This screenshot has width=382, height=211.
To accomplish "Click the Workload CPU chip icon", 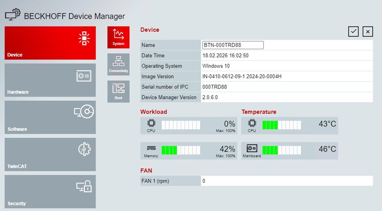I will click(151, 123).
